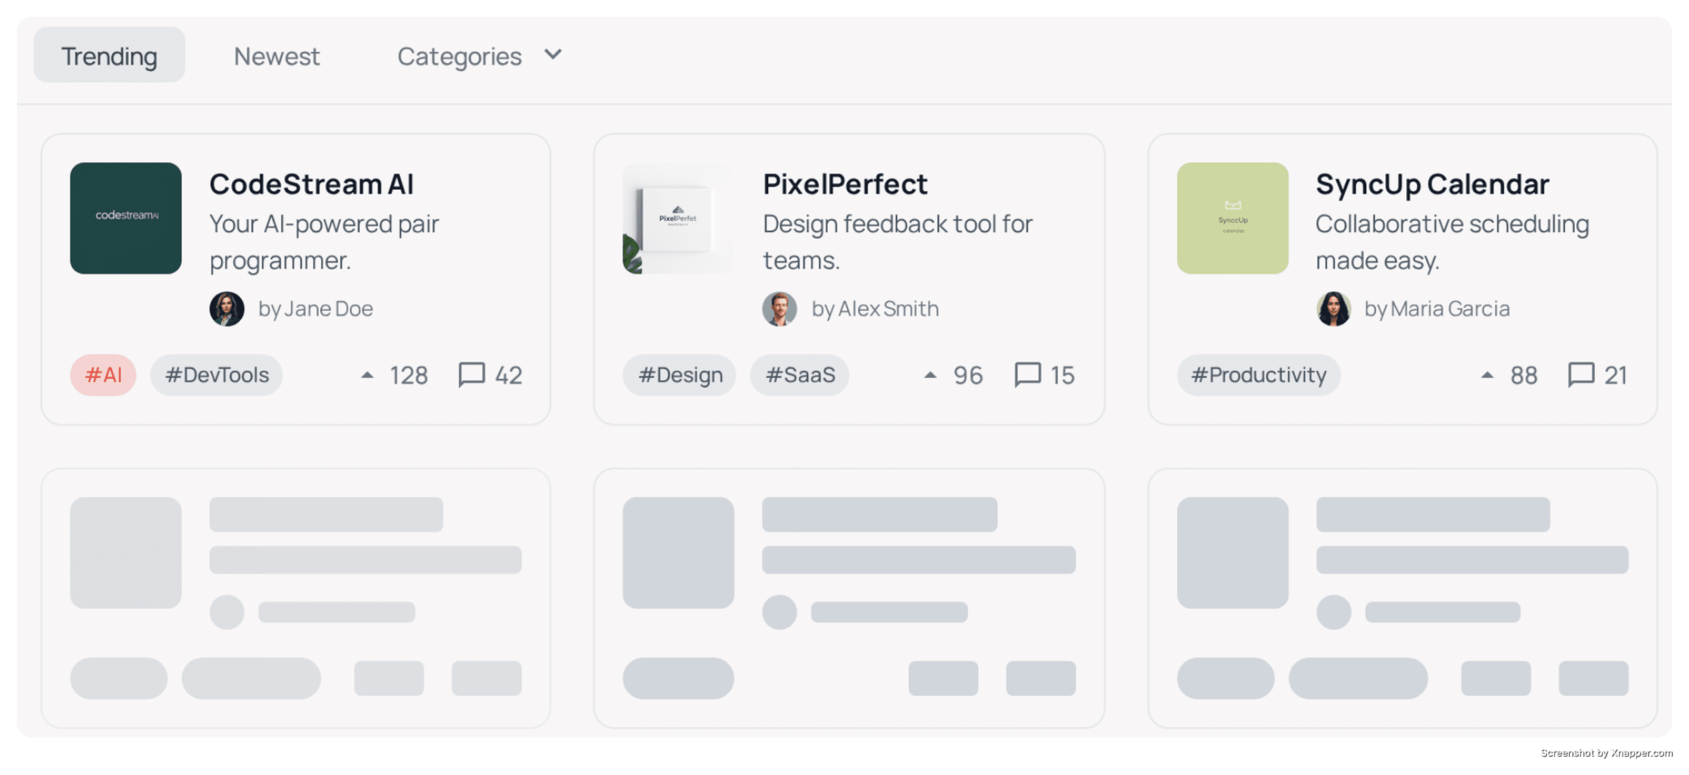Click Maria Garcia's avatar
The height and width of the screenshot is (775, 1689).
pyautogui.click(x=1334, y=308)
